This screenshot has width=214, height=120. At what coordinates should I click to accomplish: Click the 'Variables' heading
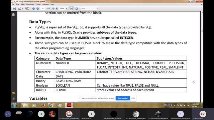pos(38,98)
